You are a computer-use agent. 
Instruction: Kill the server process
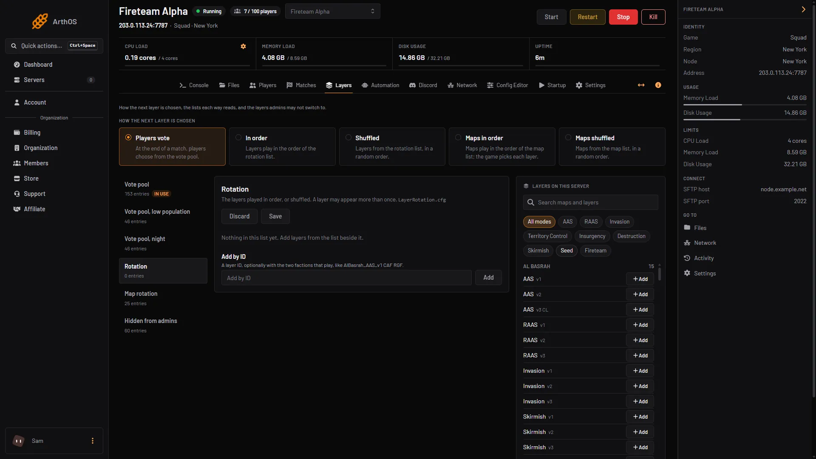[653, 17]
